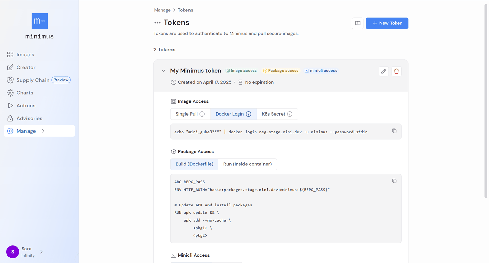Click the '2 Tokens' count text

pos(164,50)
